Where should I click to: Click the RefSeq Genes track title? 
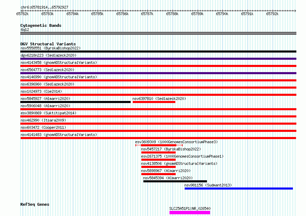pos(35,205)
